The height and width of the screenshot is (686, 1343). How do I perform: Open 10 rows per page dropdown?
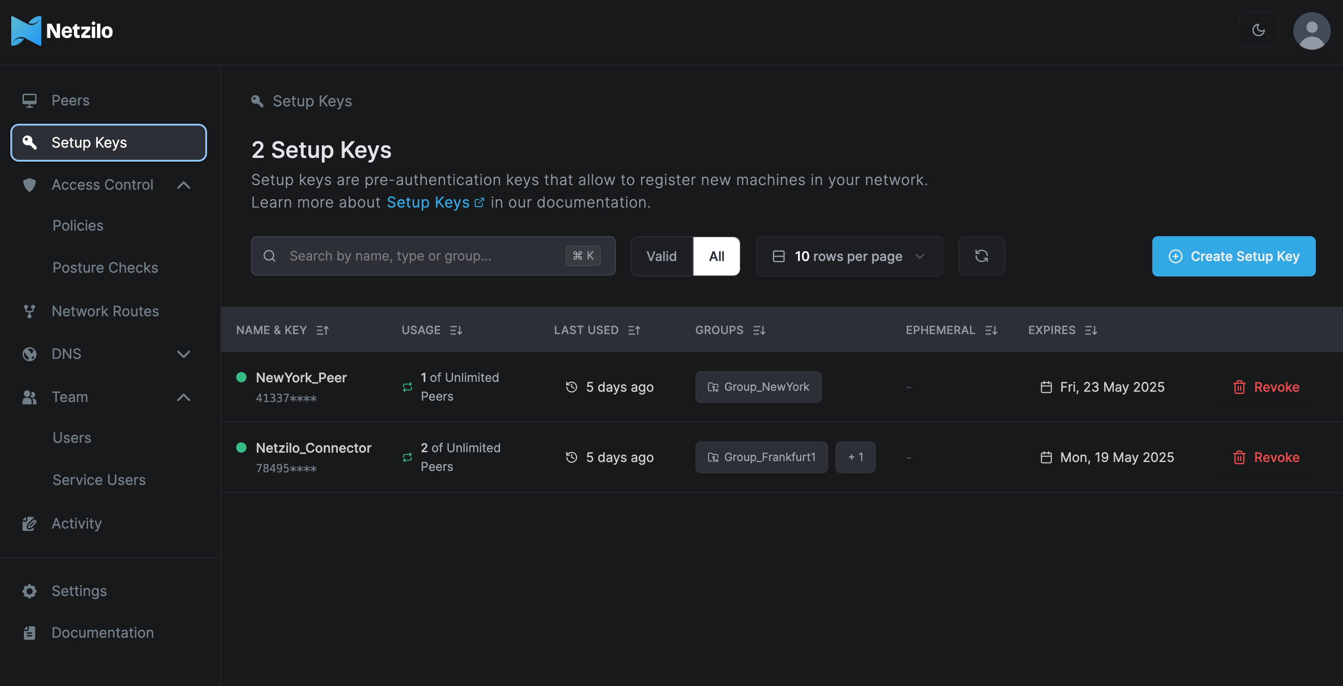[x=849, y=256]
